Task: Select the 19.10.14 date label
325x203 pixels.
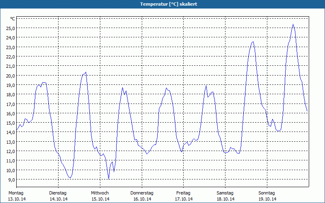Action: coord(267,199)
